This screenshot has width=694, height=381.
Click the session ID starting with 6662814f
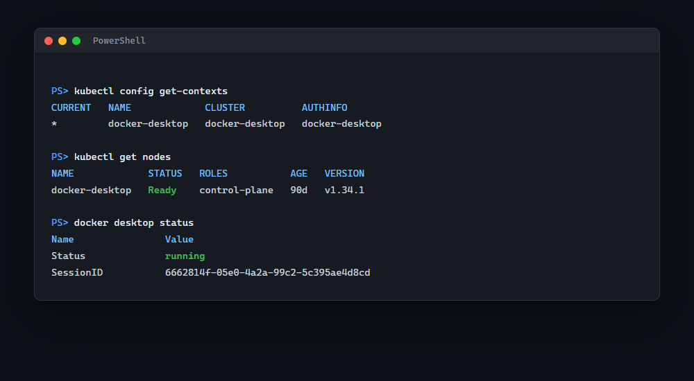click(x=268, y=272)
